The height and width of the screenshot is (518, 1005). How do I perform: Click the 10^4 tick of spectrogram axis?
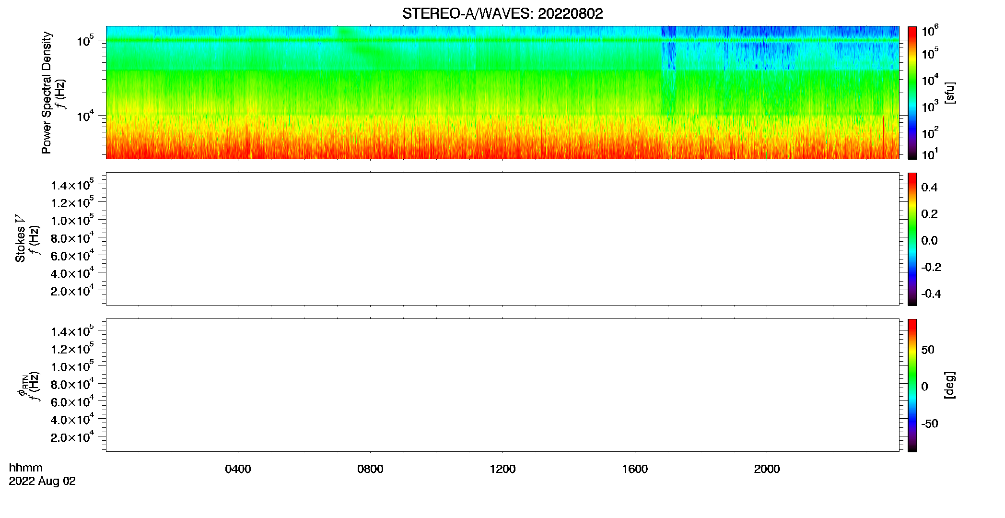pos(85,116)
